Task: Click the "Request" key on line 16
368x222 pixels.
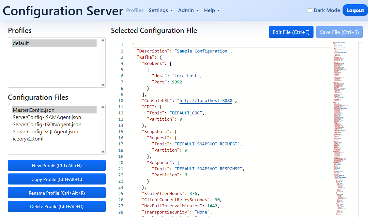Action: point(158,138)
